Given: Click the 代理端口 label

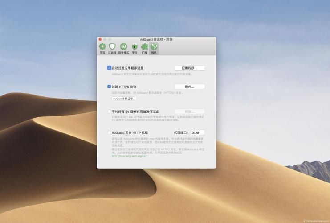Looking at the screenshot, I should pos(181,132).
